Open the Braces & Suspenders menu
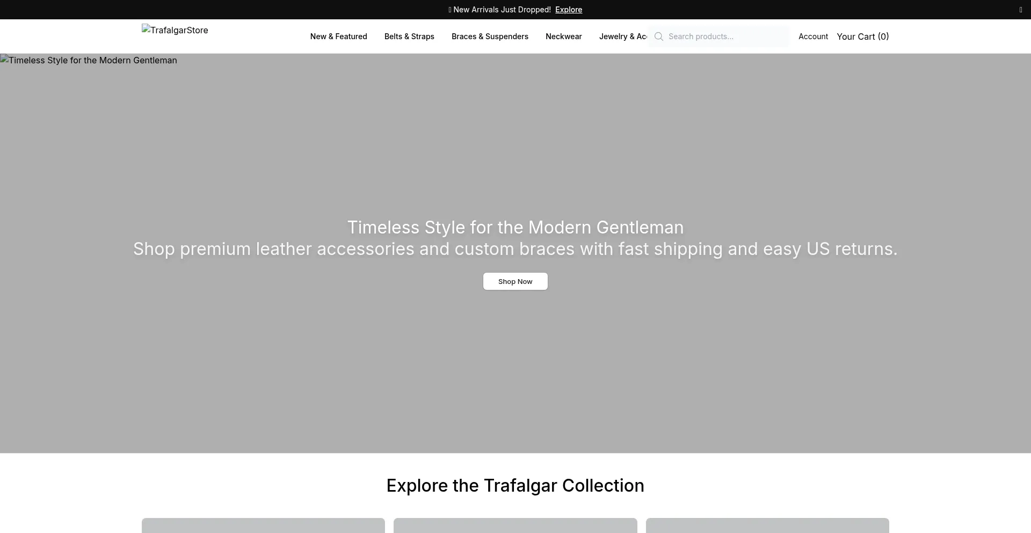Image resolution: width=1031 pixels, height=533 pixels. pos(490,36)
